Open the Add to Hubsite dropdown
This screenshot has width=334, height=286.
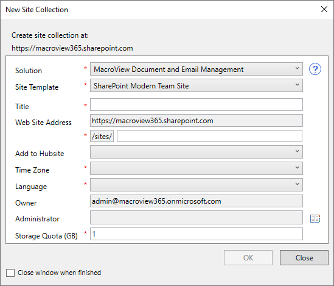(196, 152)
